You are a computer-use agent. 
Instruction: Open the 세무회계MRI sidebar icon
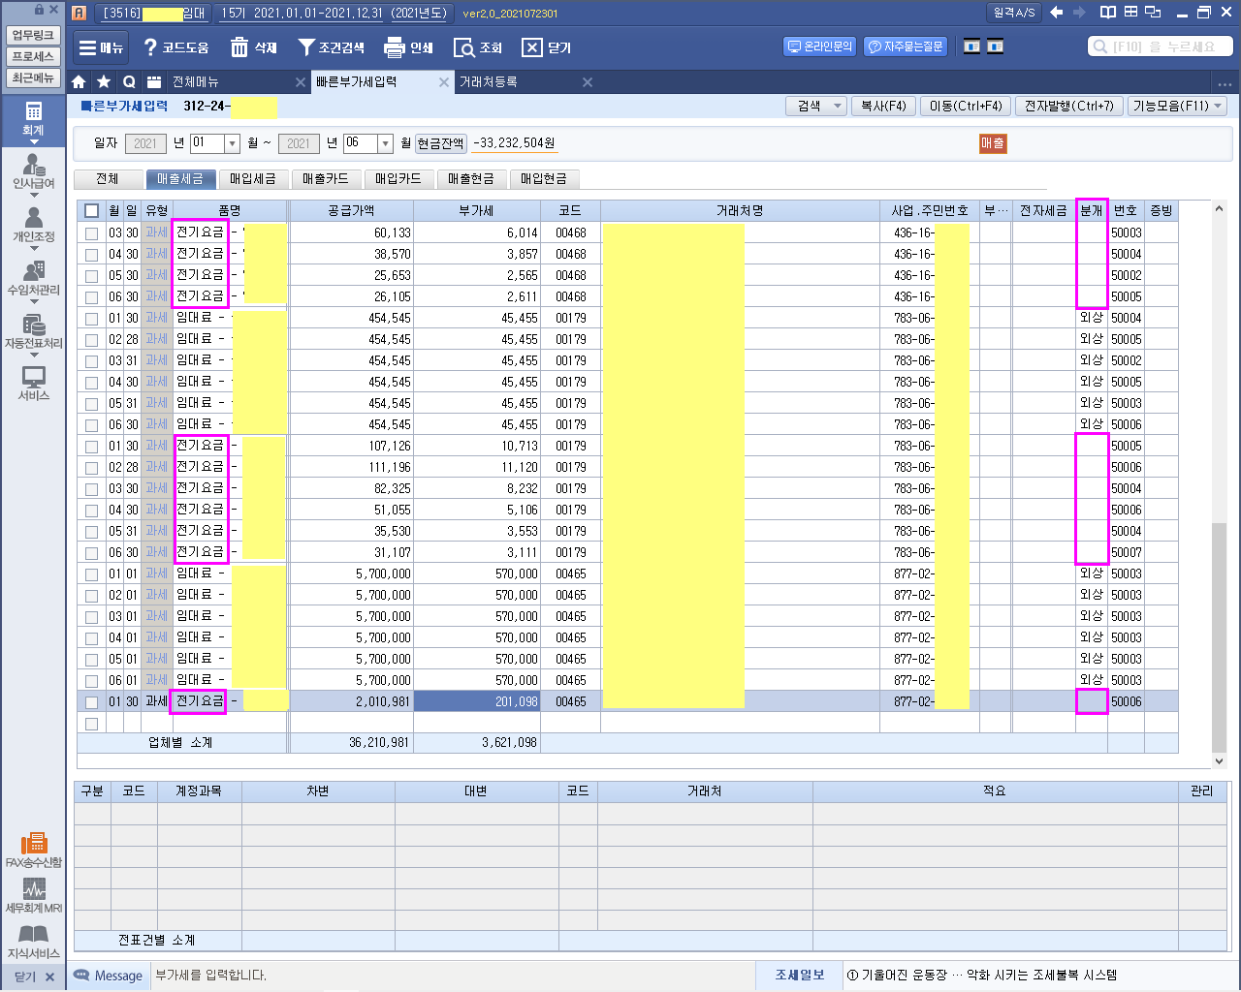point(34,889)
